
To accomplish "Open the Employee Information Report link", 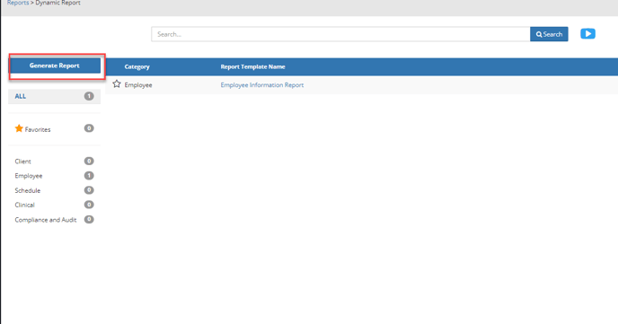I will 262,85.
